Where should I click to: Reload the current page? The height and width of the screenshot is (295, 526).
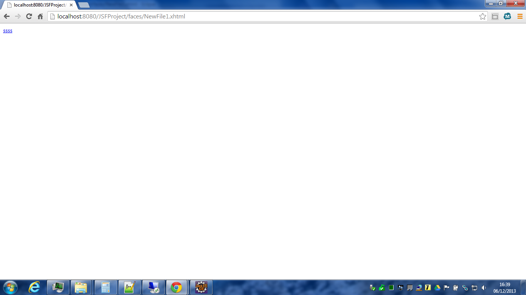point(29,17)
